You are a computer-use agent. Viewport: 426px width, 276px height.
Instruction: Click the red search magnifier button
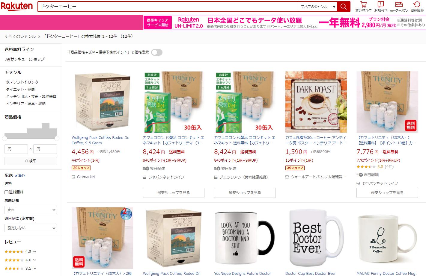coord(344,7)
